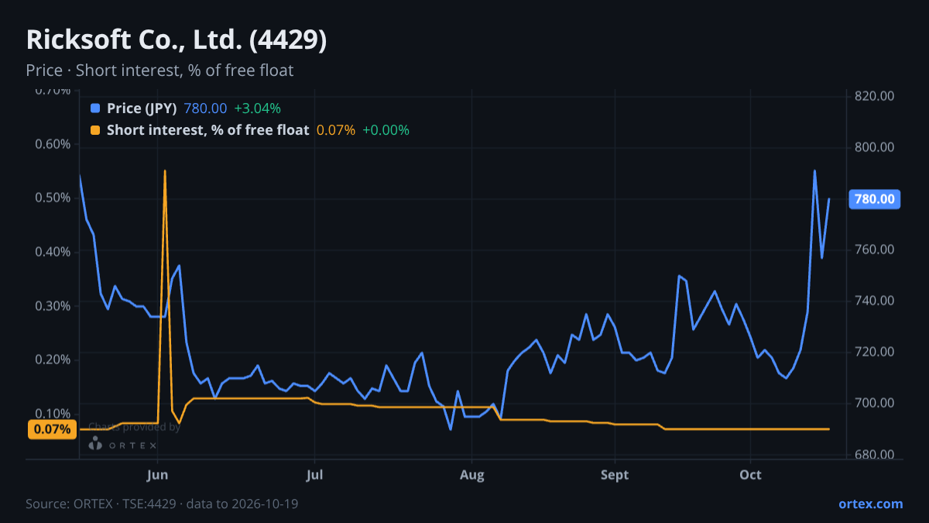Click the 0.40% left axis label
The image size is (929, 523).
pos(52,252)
